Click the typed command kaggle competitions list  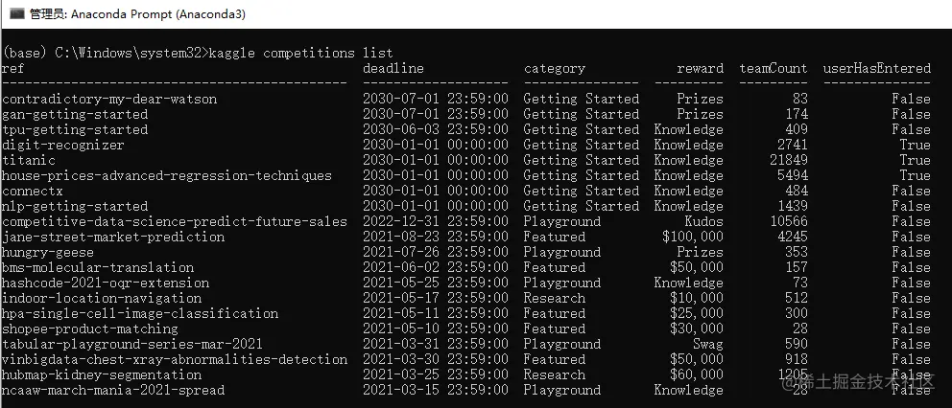click(x=300, y=54)
